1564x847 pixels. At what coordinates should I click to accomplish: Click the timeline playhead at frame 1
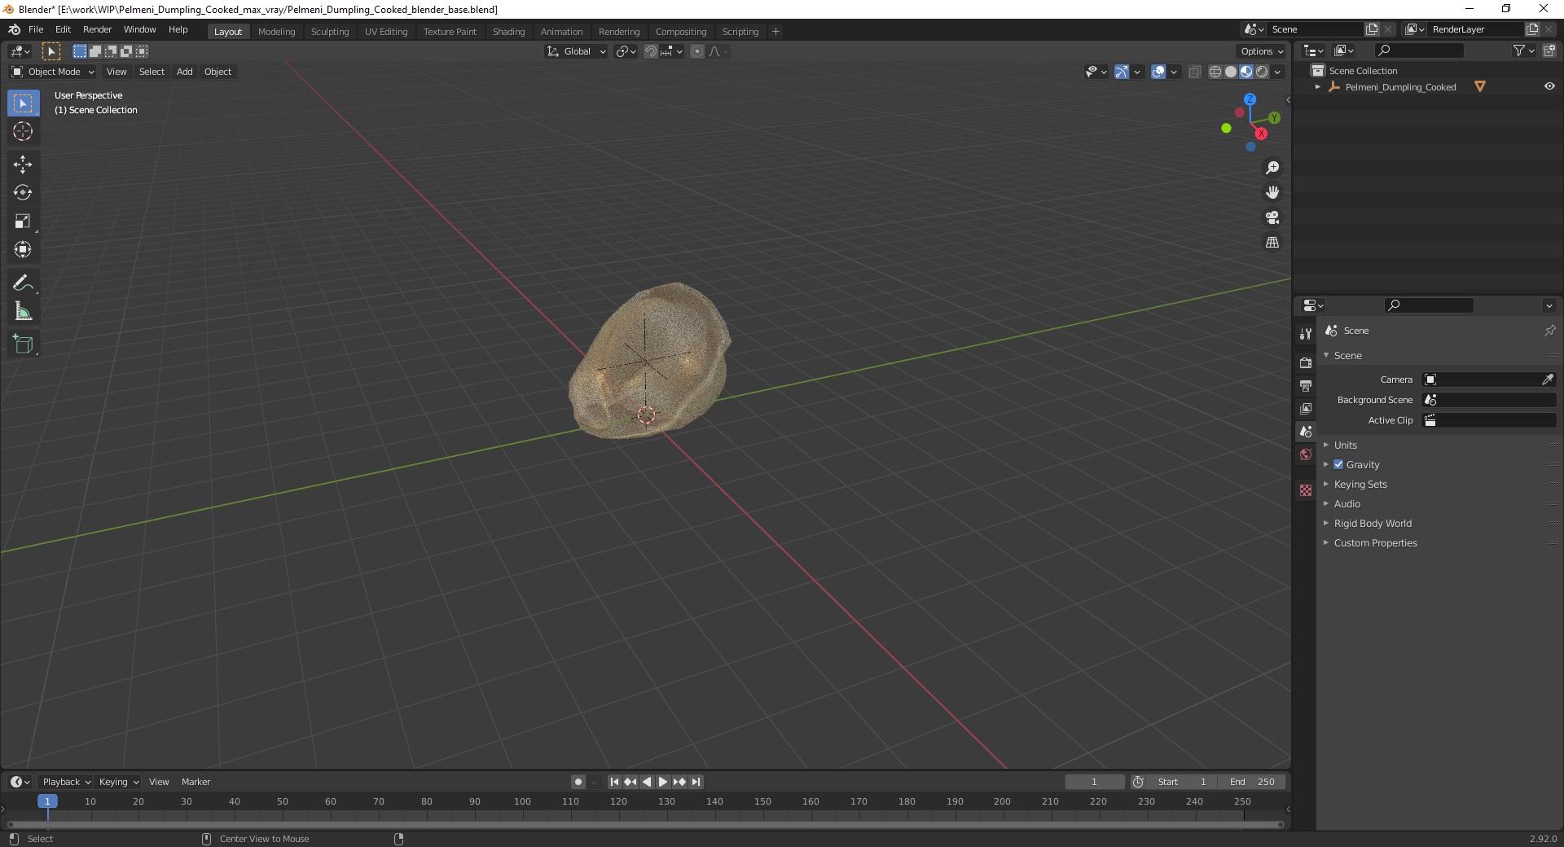[47, 801]
